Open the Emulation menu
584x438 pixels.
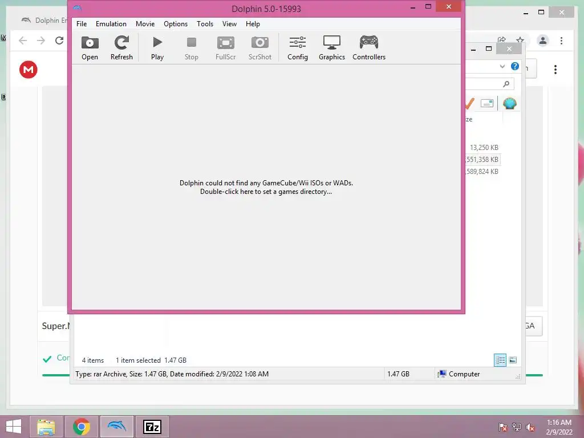coord(111,24)
